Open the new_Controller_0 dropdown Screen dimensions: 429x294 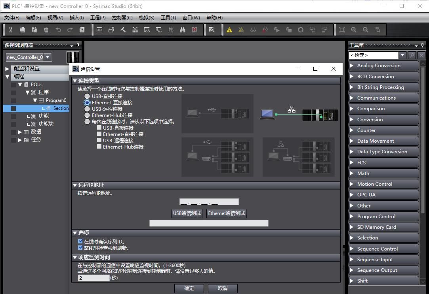[x=48, y=57]
